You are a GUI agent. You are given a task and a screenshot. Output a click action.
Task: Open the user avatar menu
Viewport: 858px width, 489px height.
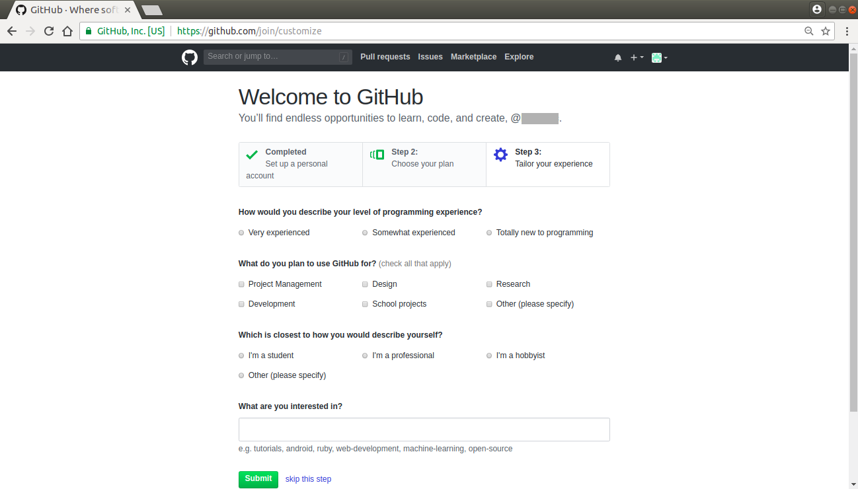(659, 57)
